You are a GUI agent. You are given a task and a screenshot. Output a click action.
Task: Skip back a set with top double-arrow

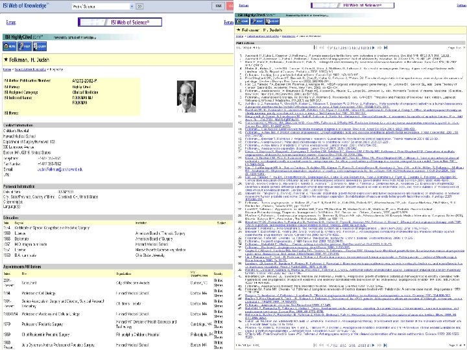pyautogui.click(x=322, y=47)
